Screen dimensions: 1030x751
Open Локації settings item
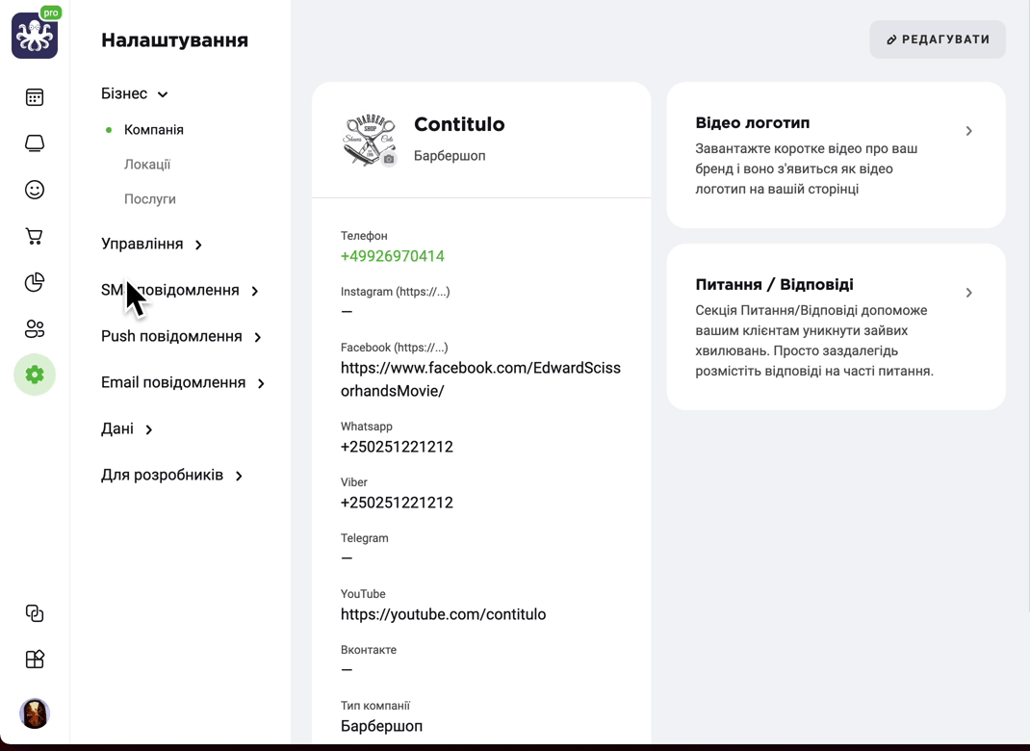coord(147,165)
